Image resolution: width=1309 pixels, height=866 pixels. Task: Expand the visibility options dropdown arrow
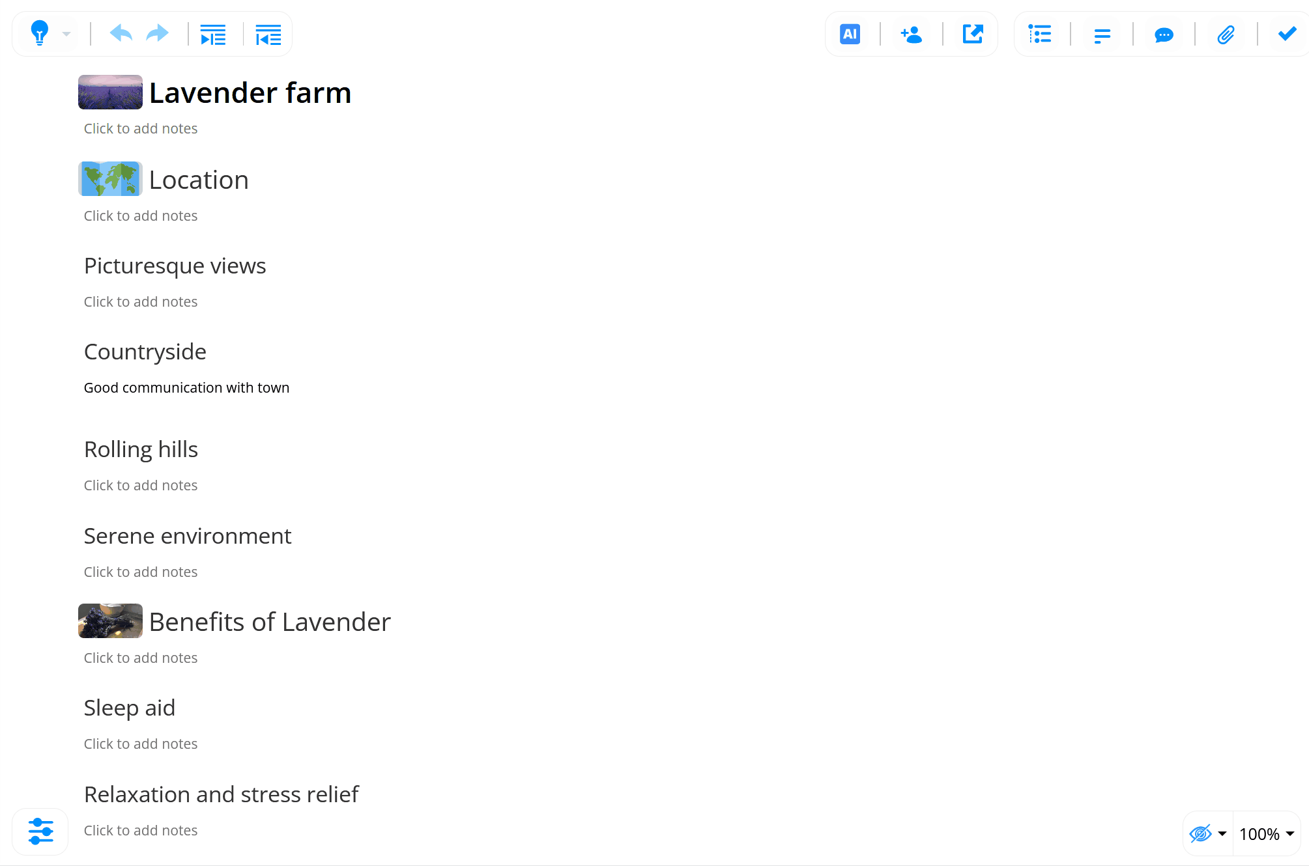click(x=1222, y=833)
